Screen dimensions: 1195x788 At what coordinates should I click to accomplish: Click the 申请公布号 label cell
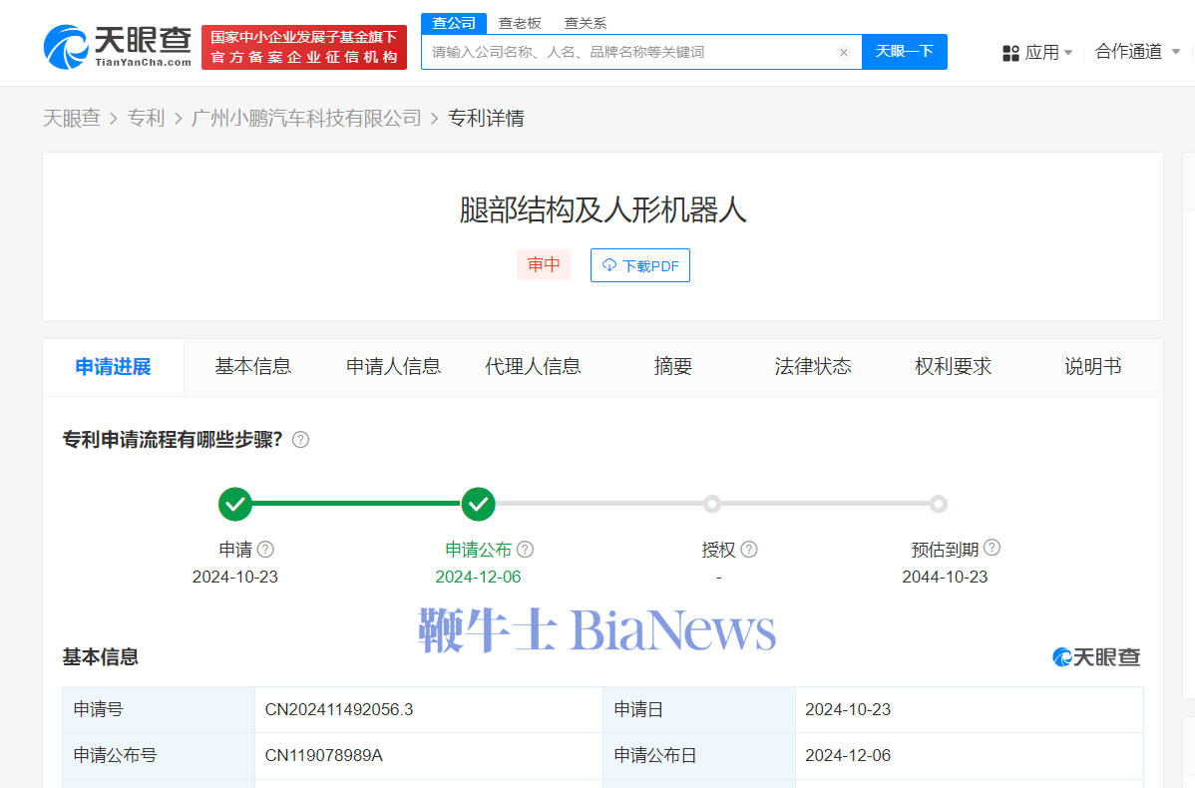click(159, 756)
